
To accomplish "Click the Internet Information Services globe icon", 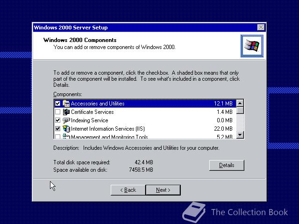I will (66, 129).
